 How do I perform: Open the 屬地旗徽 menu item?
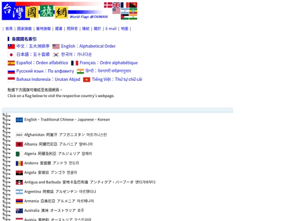pos(44,28)
